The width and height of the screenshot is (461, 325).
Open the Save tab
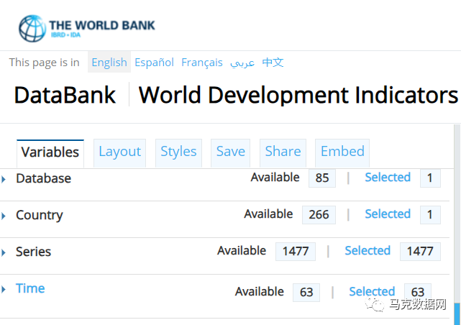[x=230, y=153]
